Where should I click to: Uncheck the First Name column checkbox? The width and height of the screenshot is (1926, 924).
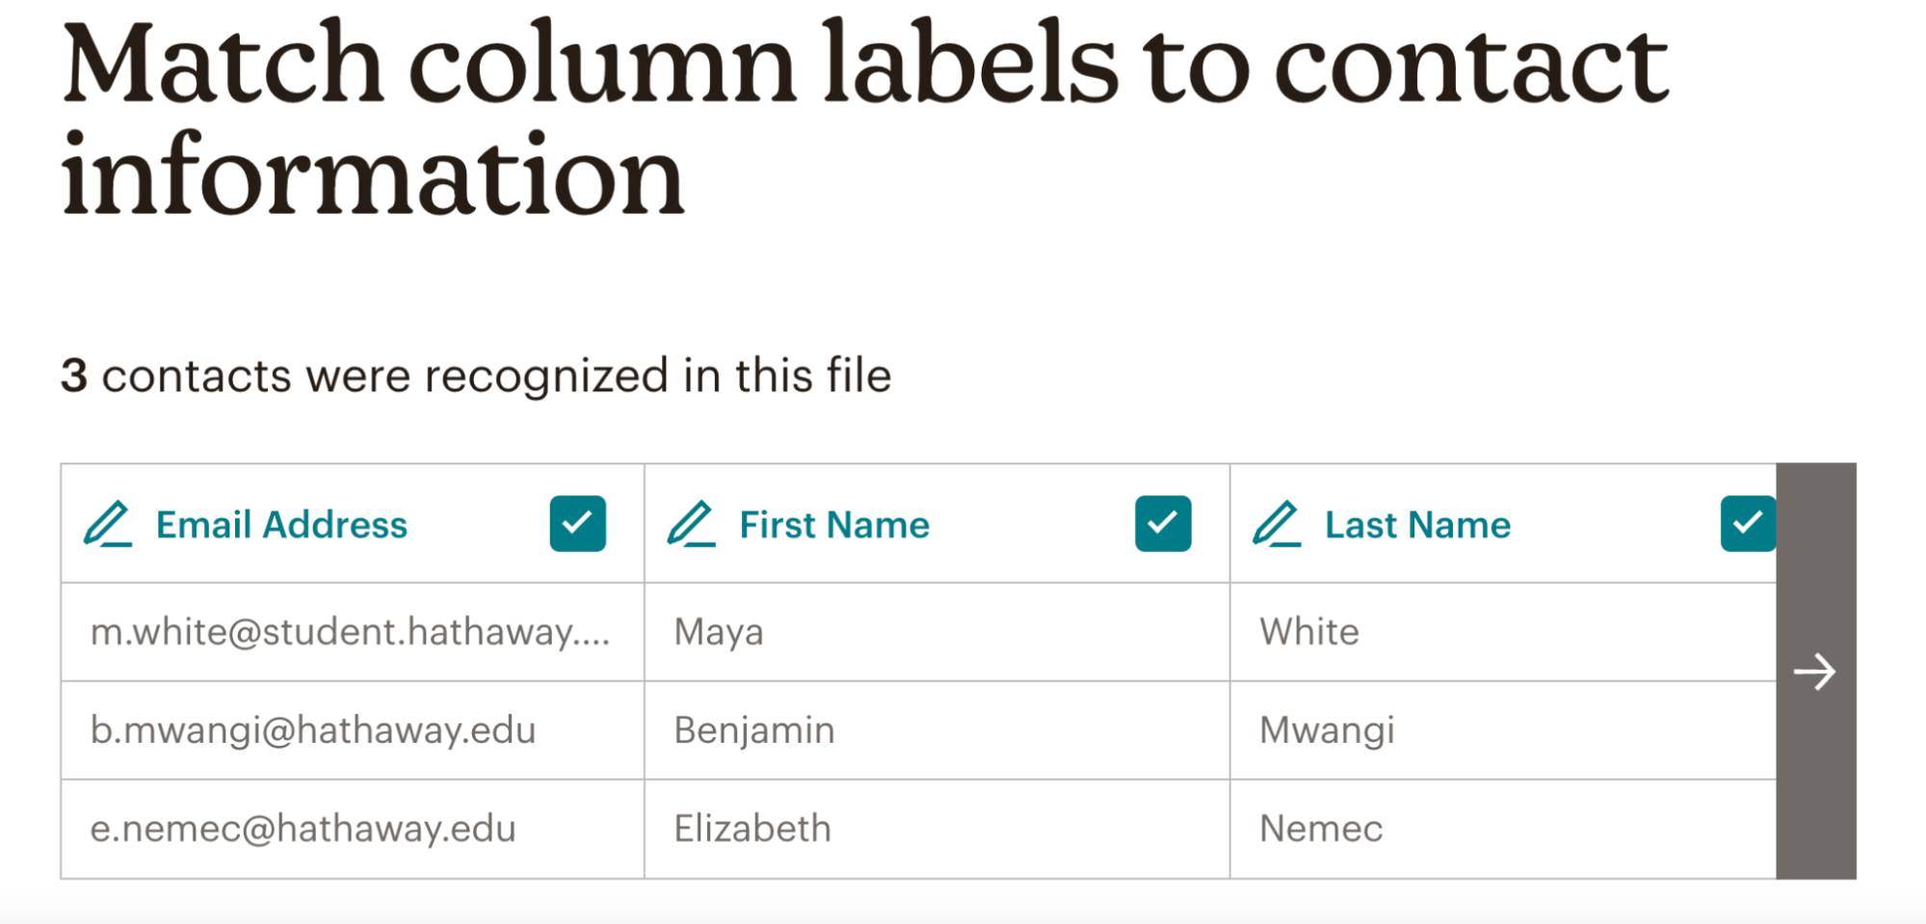coord(1163,523)
